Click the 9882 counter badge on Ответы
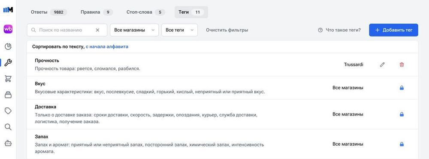 pos(58,12)
